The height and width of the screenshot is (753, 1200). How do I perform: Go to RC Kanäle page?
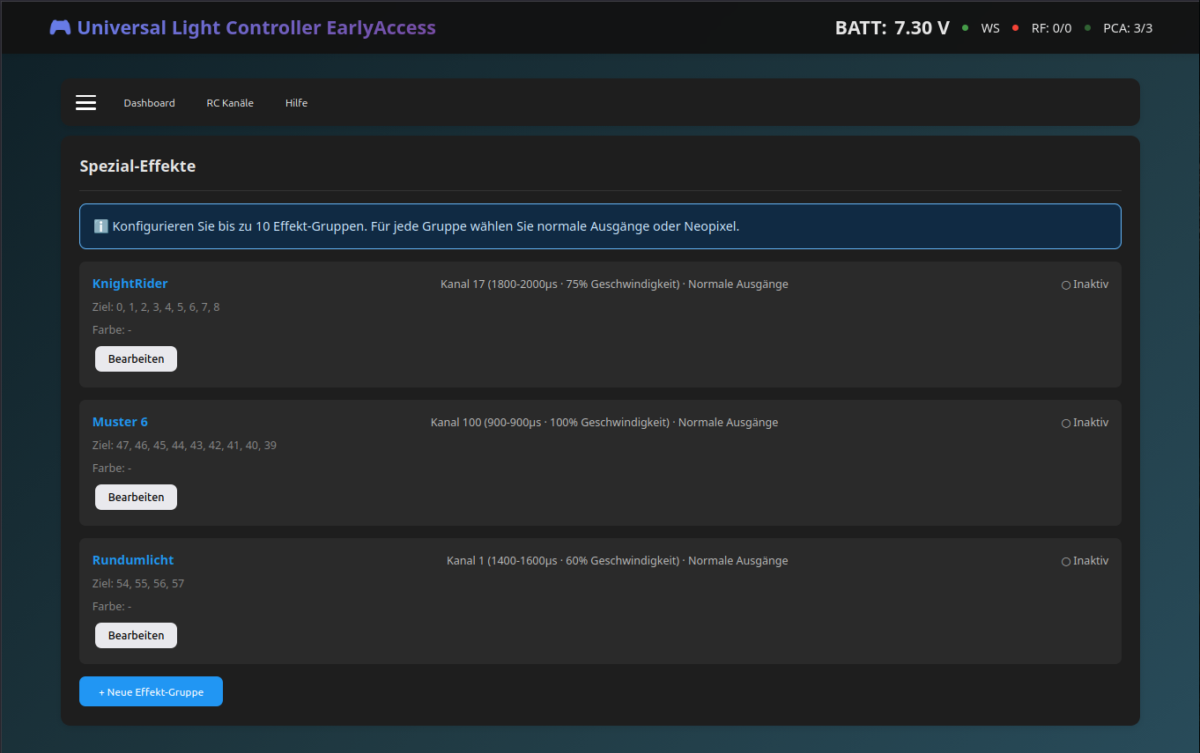click(230, 103)
